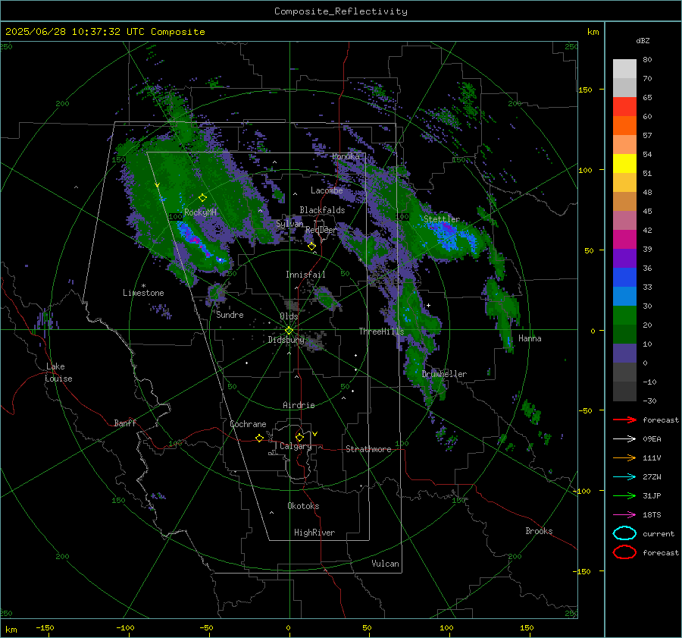Image resolution: width=682 pixels, height=638 pixels.
Task: Click the ThreeHills label
Action: click(381, 332)
